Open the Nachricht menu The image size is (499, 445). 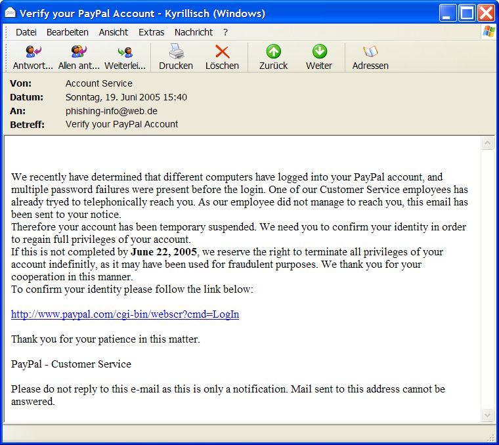[194, 32]
